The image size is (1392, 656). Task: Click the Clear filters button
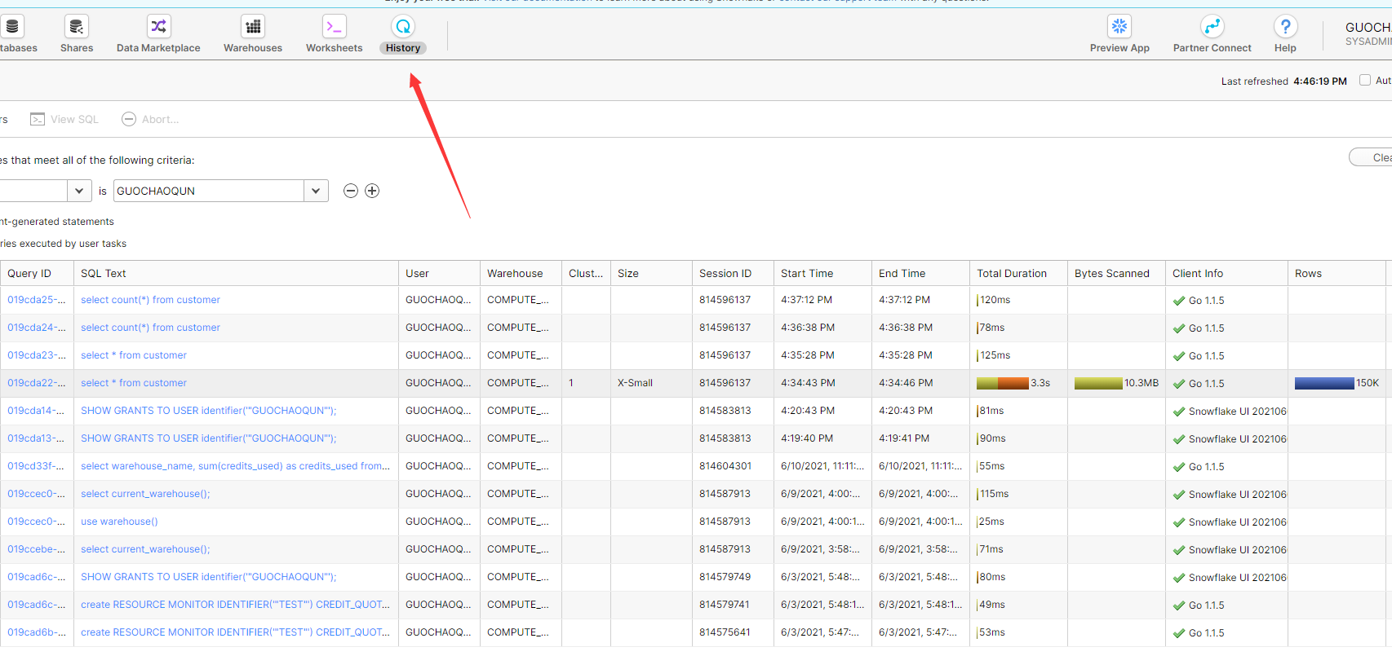pyautogui.click(x=1372, y=157)
